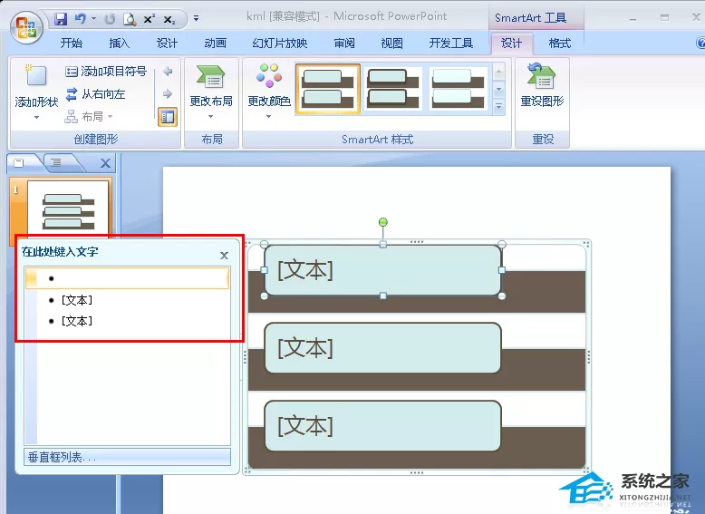Open the 动画 ribbon tab

[x=215, y=44]
